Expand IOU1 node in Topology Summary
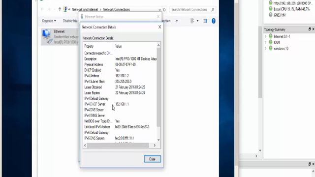The height and width of the screenshot is (177, 315). 266,42
